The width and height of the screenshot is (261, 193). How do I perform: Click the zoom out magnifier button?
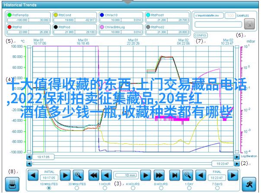pos(188,175)
